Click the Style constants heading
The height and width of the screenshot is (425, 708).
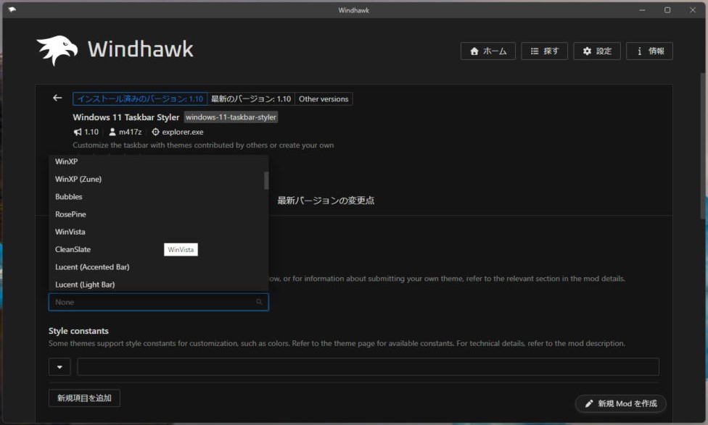tap(78, 331)
